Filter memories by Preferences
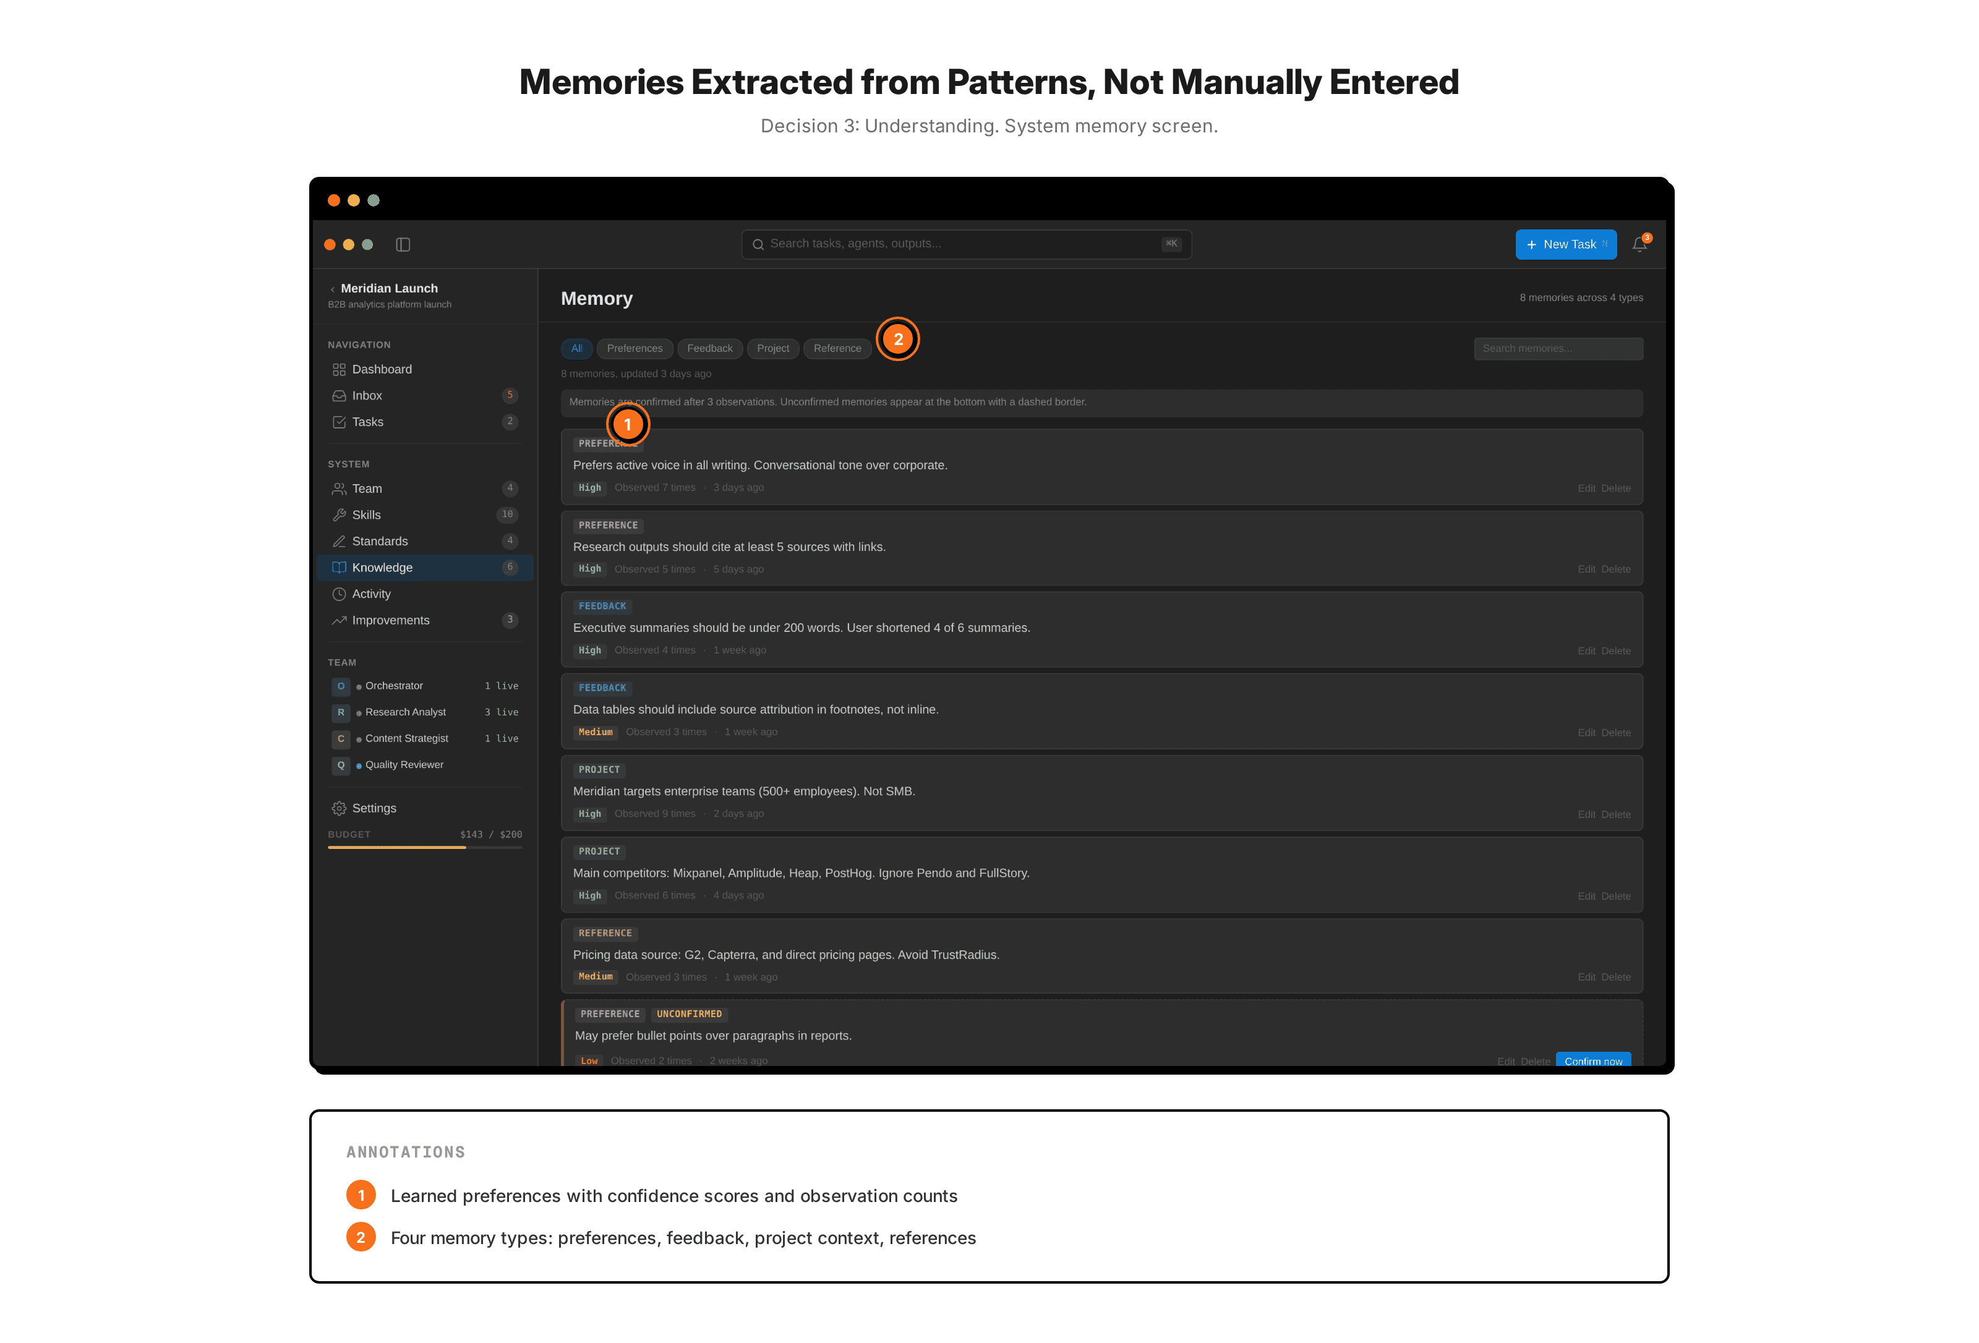The image size is (1979, 1343). (x=635, y=349)
